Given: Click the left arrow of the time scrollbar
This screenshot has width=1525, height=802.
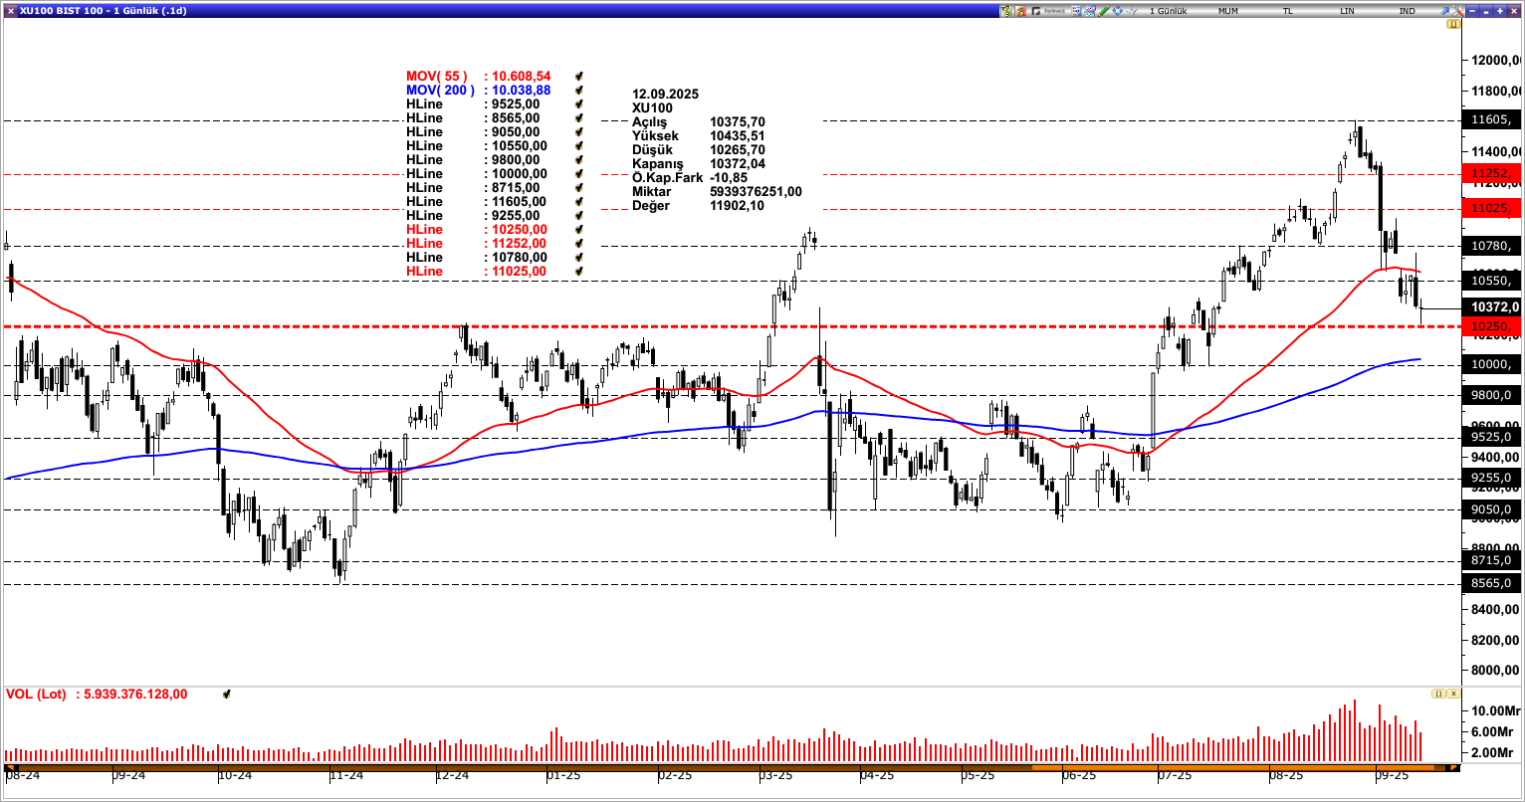Looking at the screenshot, I should pyautogui.click(x=10, y=768).
